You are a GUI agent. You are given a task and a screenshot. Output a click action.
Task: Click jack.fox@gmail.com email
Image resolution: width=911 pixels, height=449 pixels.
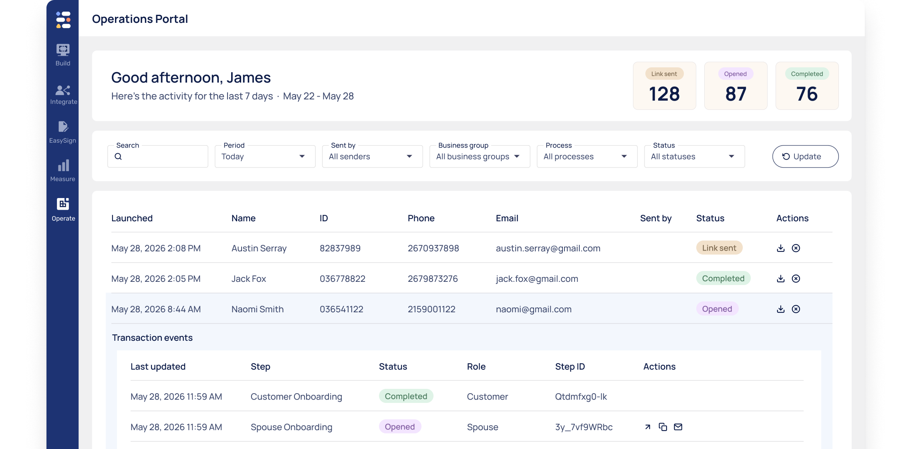[537, 279]
